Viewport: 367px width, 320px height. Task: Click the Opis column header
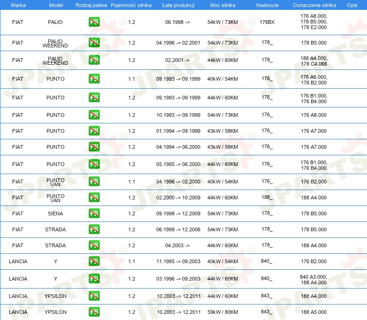[x=352, y=5]
